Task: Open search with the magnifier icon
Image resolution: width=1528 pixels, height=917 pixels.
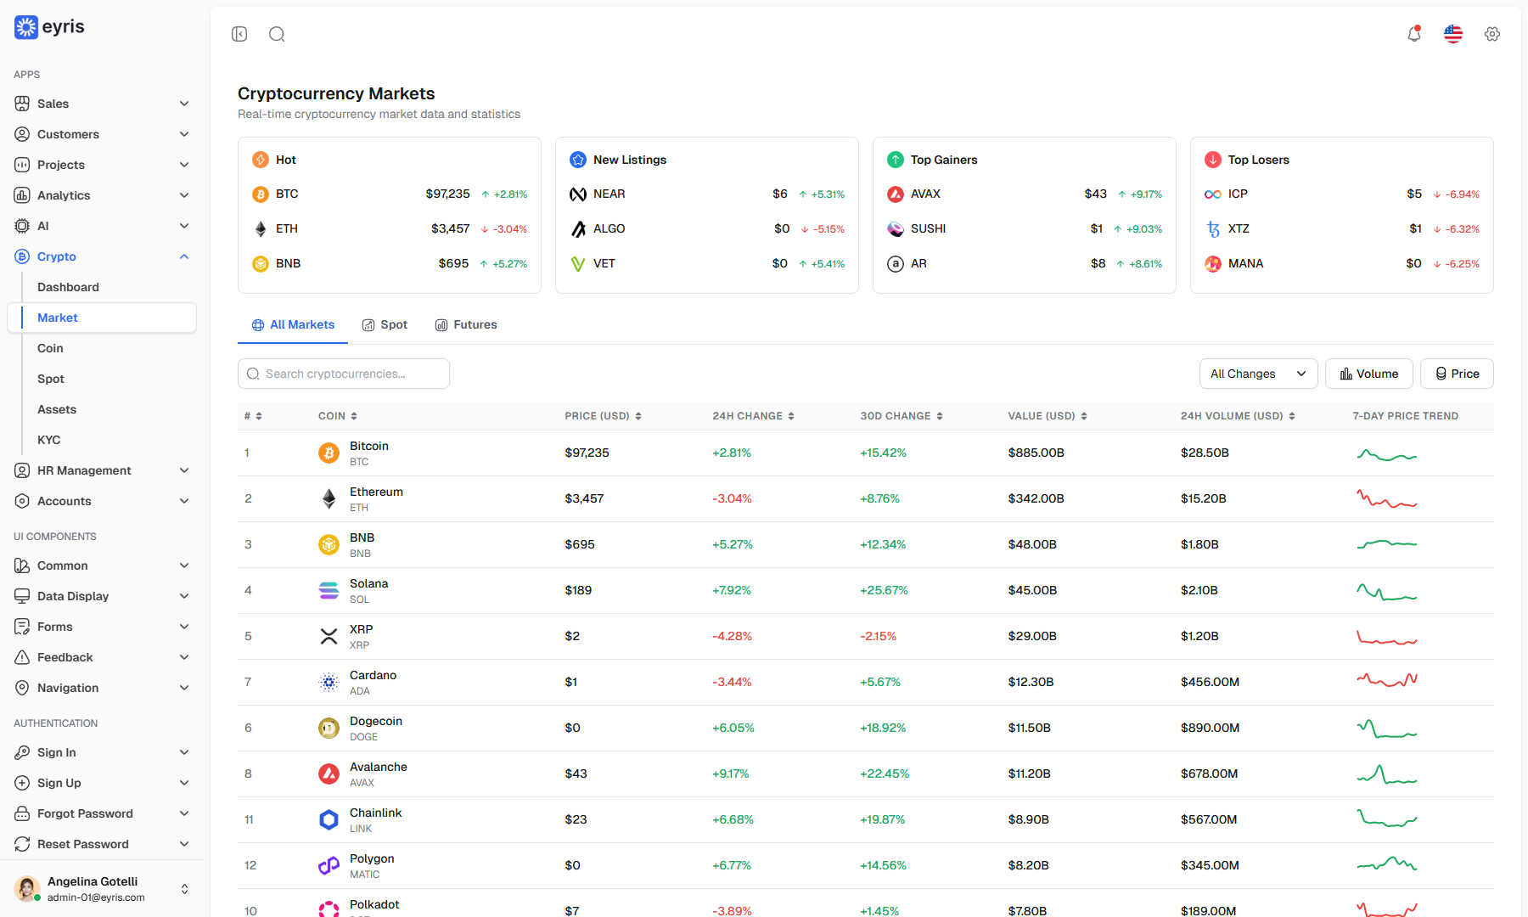Action: click(x=277, y=34)
